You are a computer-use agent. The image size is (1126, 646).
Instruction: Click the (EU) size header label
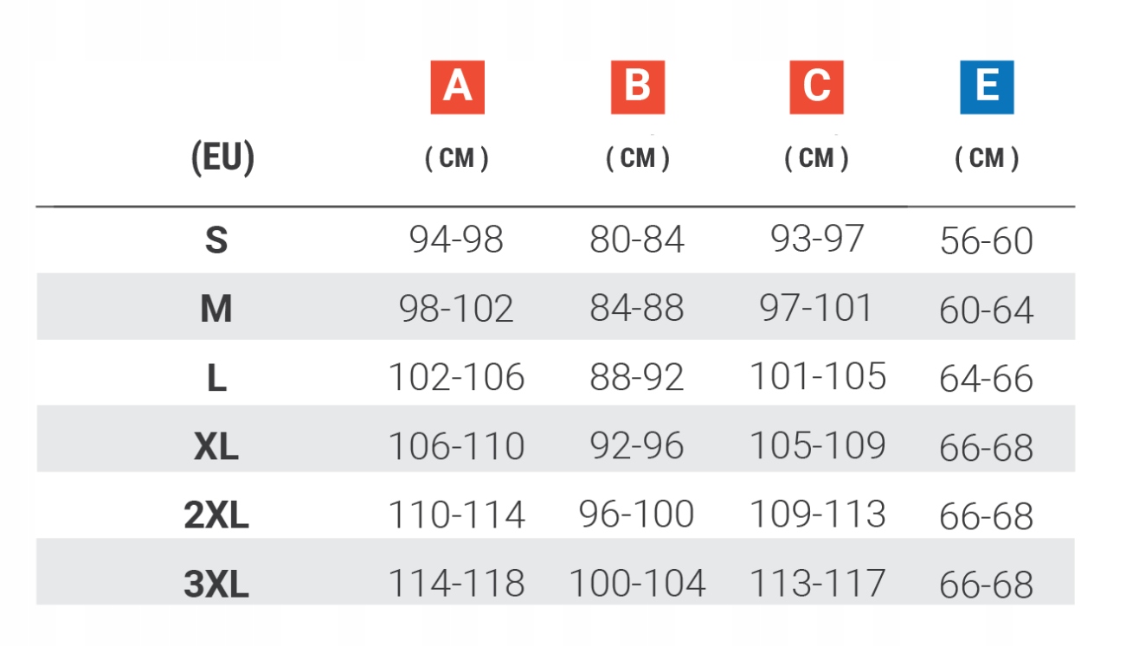(x=222, y=158)
